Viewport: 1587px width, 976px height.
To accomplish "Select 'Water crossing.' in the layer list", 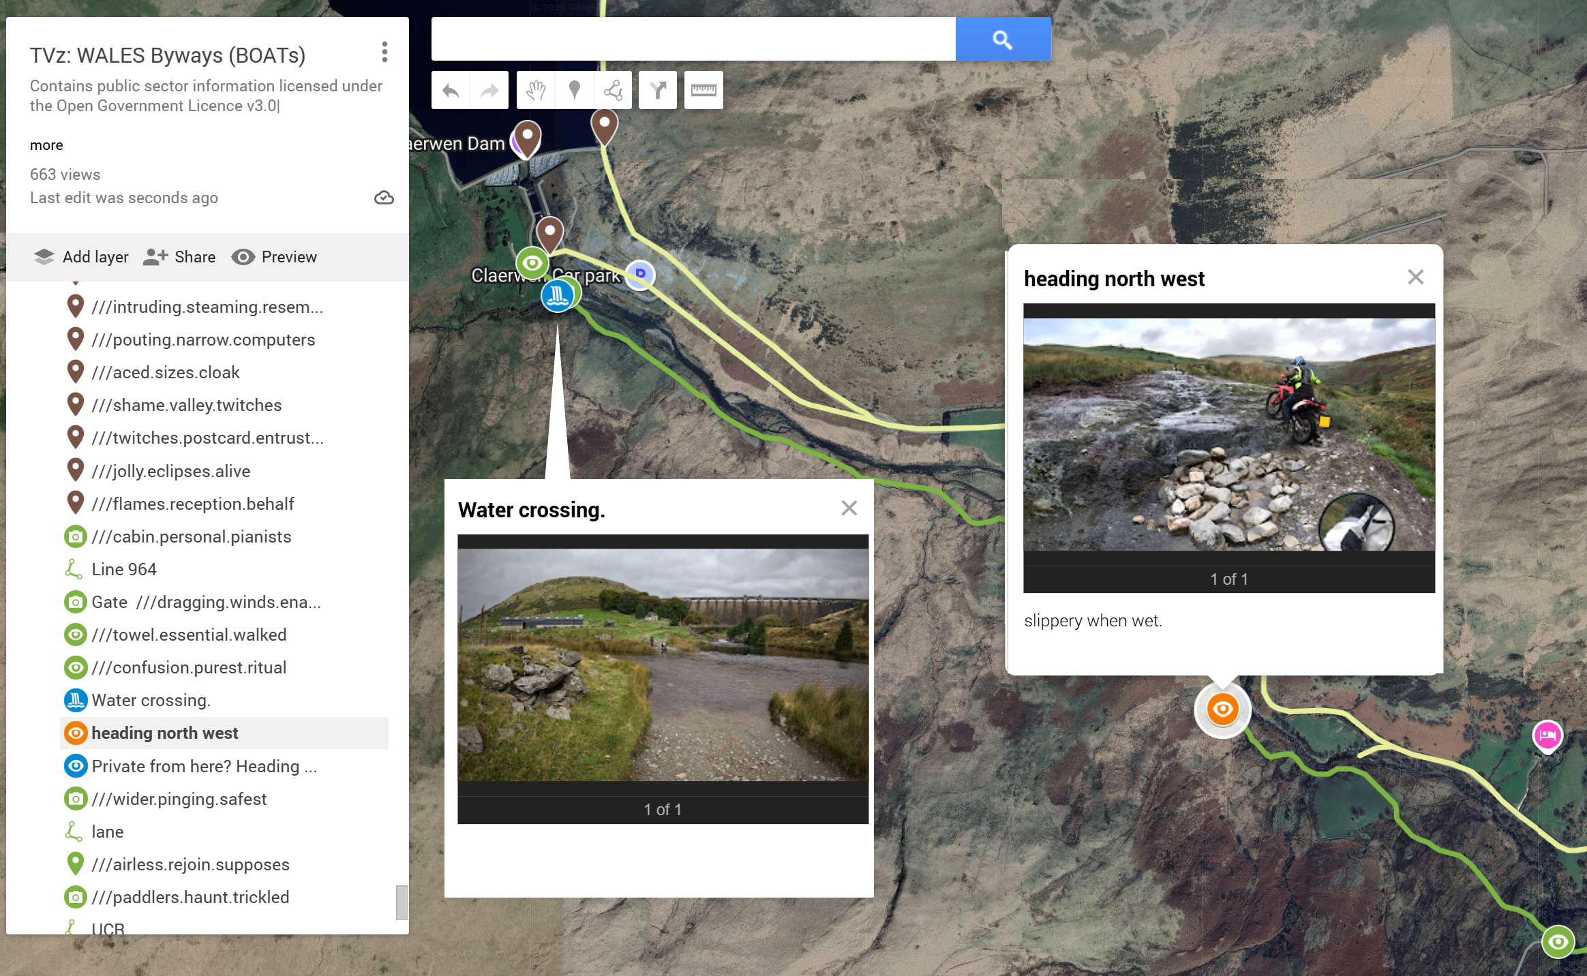I will pos(151,700).
